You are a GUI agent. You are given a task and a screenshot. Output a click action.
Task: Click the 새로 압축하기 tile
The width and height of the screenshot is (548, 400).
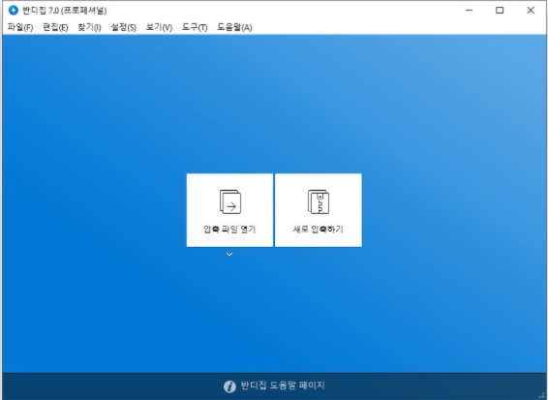[x=319, y=210]
